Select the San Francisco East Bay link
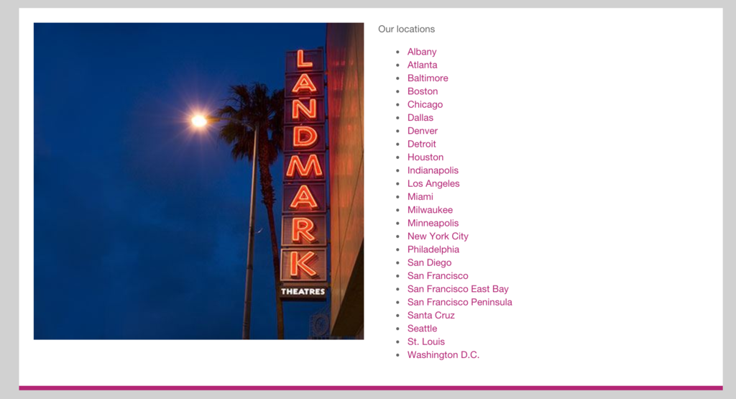The width and height of the screenshot is (736, 399). pos(457,289)
